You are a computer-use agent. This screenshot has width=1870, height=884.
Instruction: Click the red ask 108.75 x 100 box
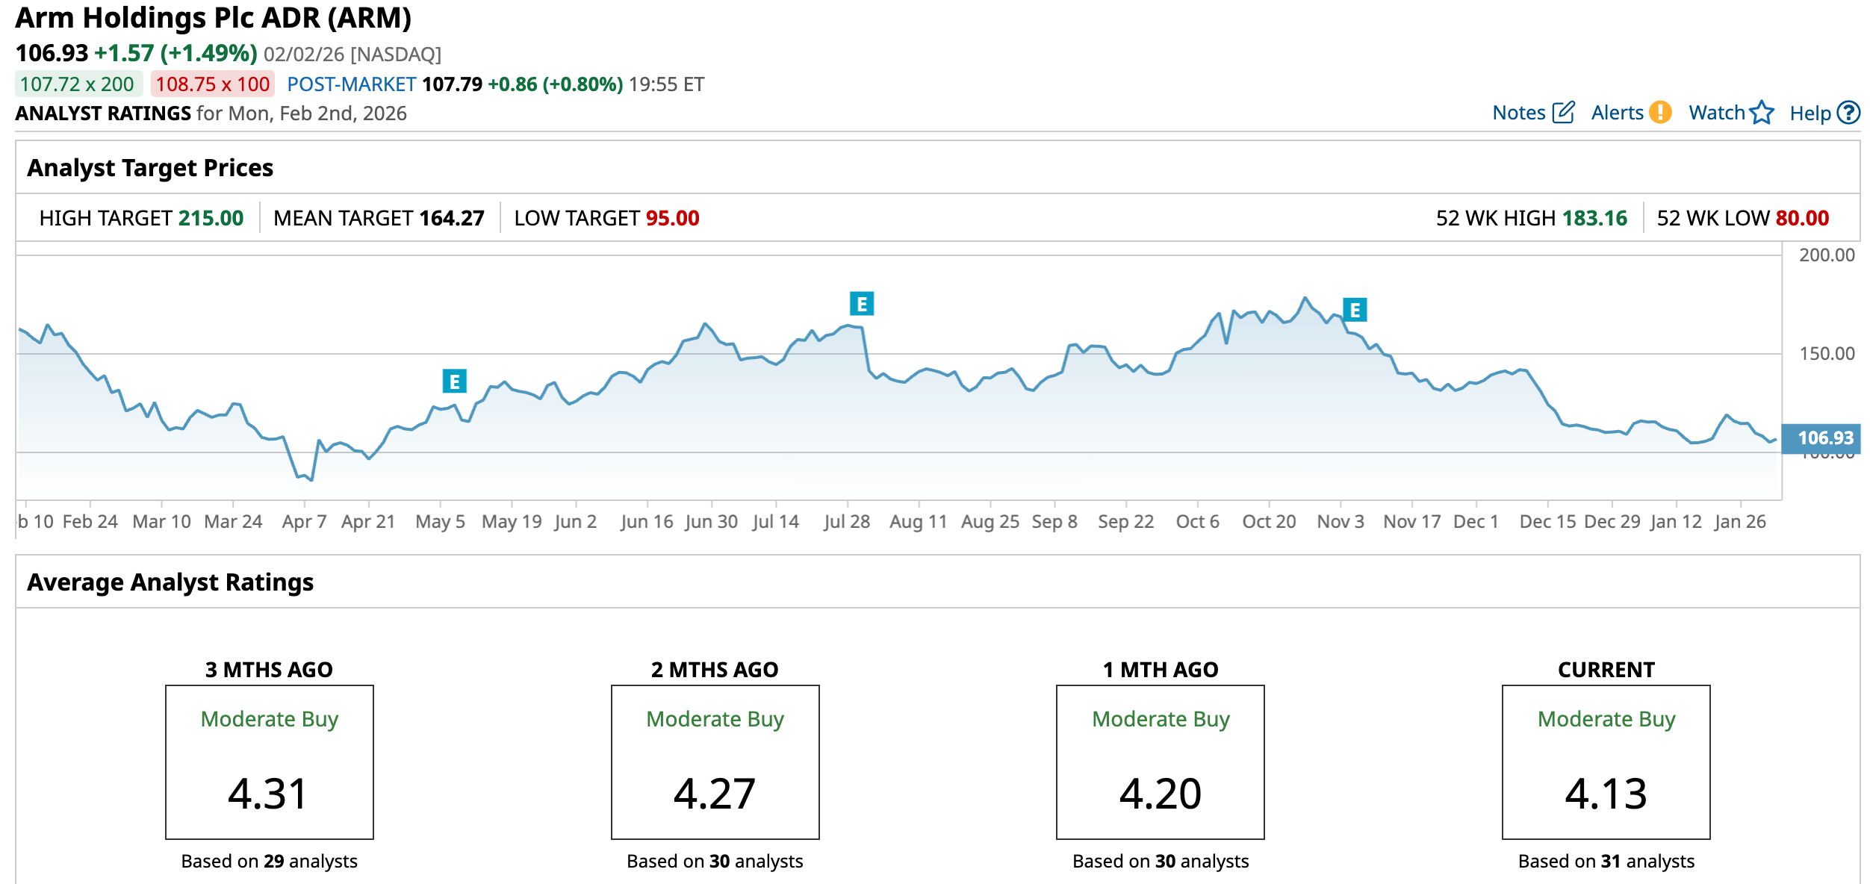213,84
